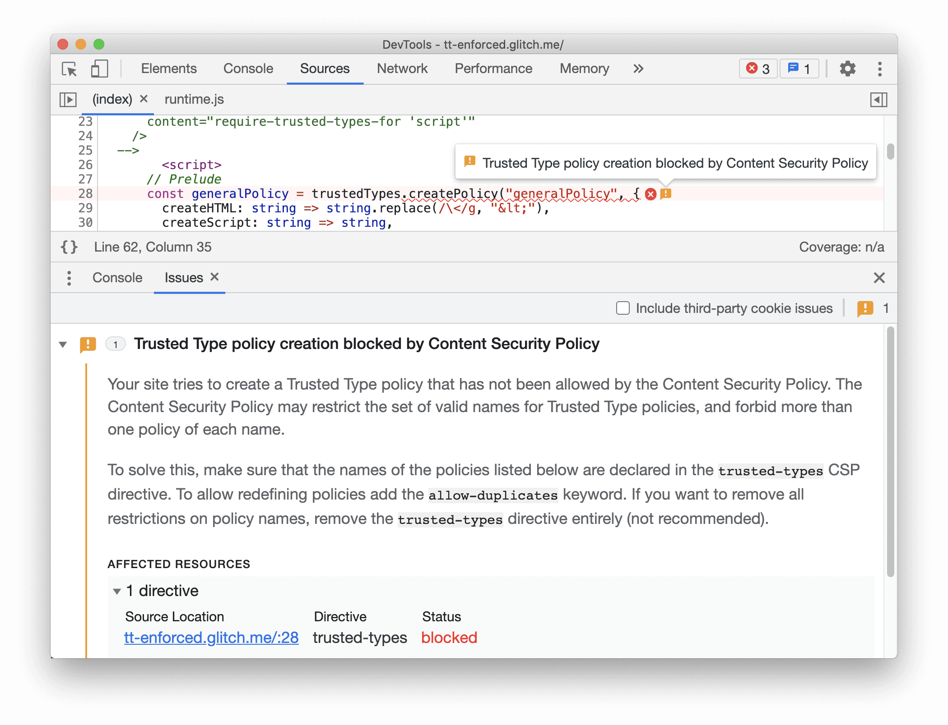Collapse the Trusted Type policy issue
Image resolution: width=948 pixels, height=725 pixels.
pyautogui.click(x=66, y=344)
